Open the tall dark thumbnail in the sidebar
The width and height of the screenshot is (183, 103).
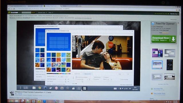(x=170, y=65)
